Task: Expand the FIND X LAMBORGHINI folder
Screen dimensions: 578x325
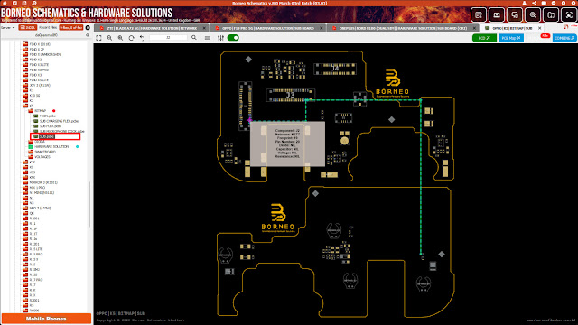Action: [x=45, y=54]
